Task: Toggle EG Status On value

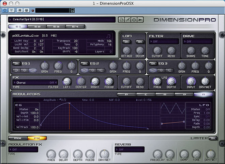Action: pos(36,109)
